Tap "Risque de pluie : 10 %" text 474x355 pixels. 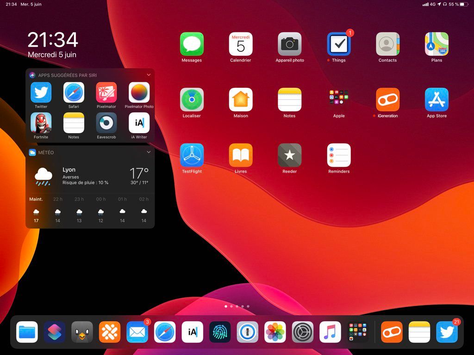pyautogui.click(x=85, y=183)
